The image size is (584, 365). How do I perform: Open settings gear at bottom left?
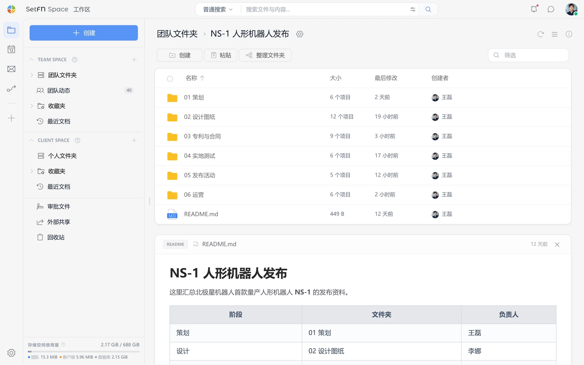pos(11,353)
